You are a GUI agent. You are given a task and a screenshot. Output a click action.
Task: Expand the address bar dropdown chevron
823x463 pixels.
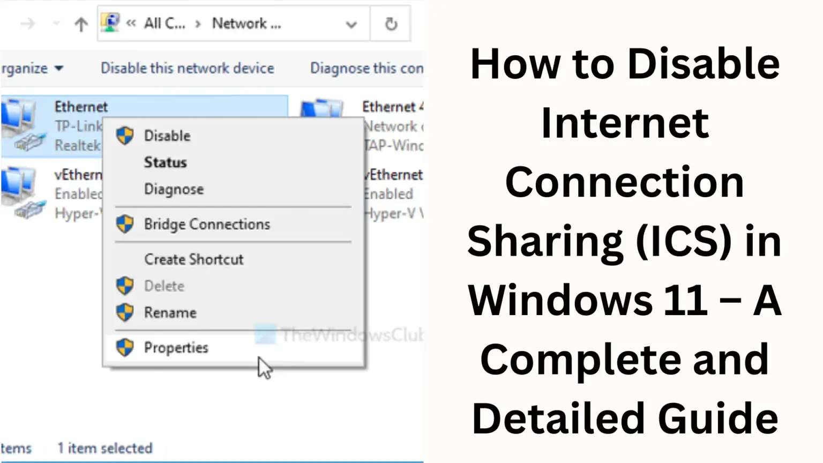(351, 24)
